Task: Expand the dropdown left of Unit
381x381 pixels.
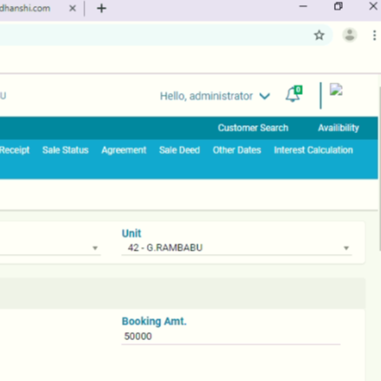Action: [50, 248]
